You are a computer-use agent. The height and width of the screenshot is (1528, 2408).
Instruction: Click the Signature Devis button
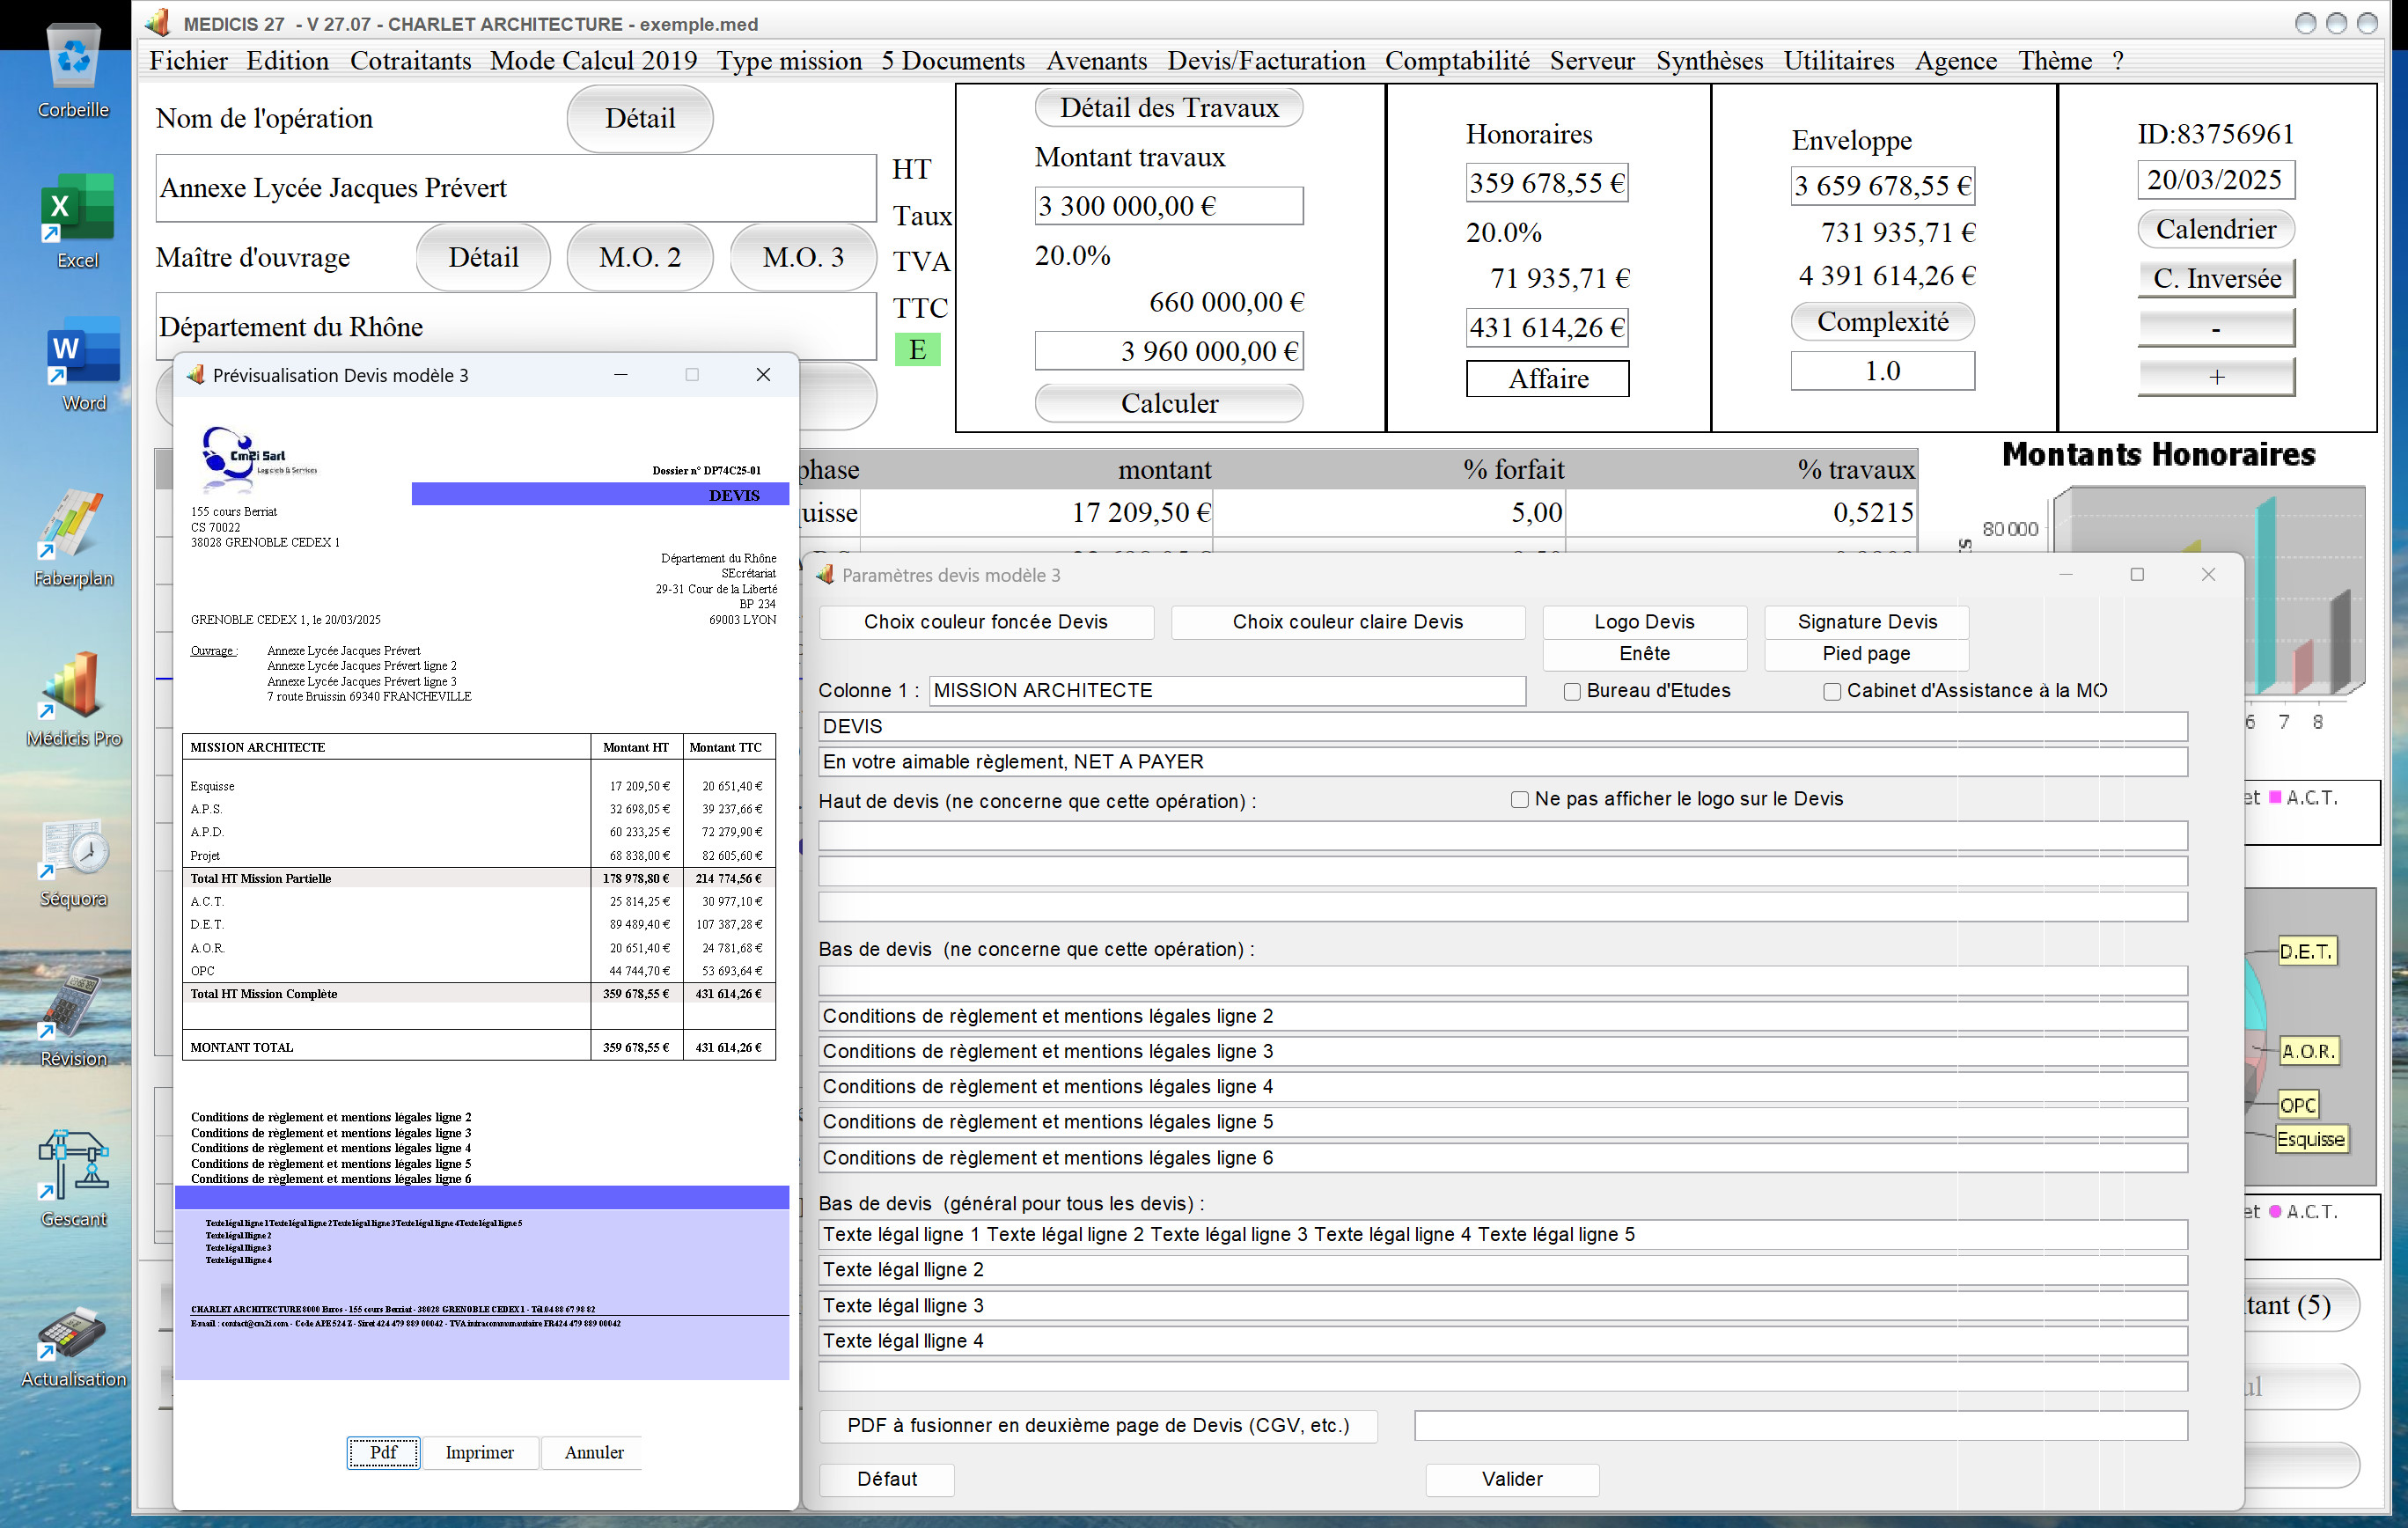click(x=1867, y=622)
